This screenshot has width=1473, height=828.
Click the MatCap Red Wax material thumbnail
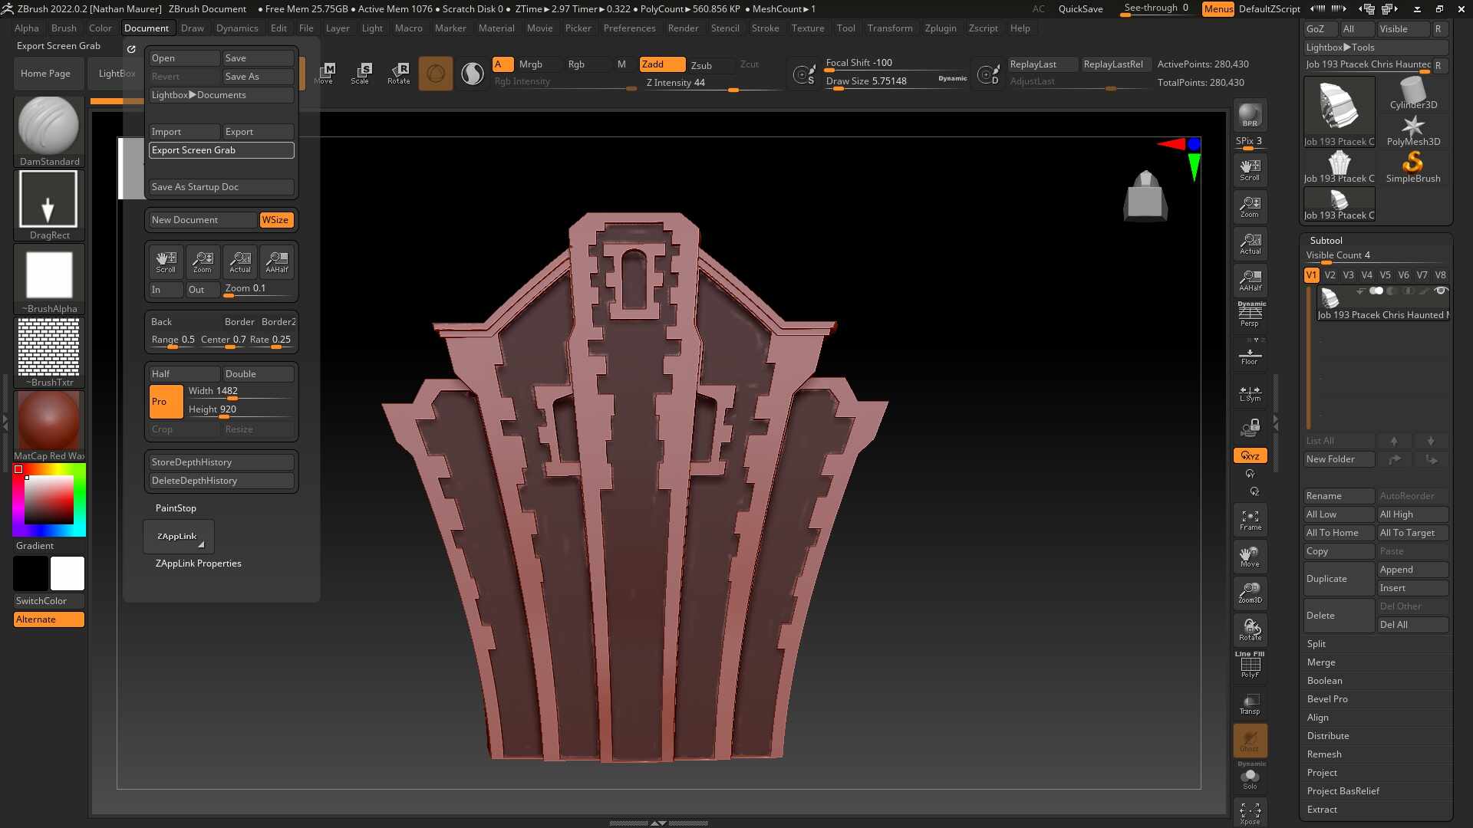click(x=48, y=420)
